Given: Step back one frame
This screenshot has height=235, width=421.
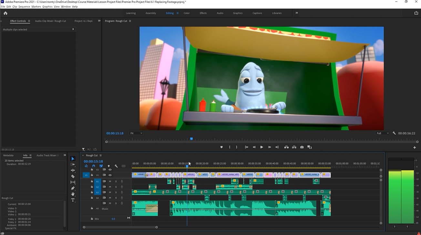Looking at the screenshot, I should [x=254, y=147].
